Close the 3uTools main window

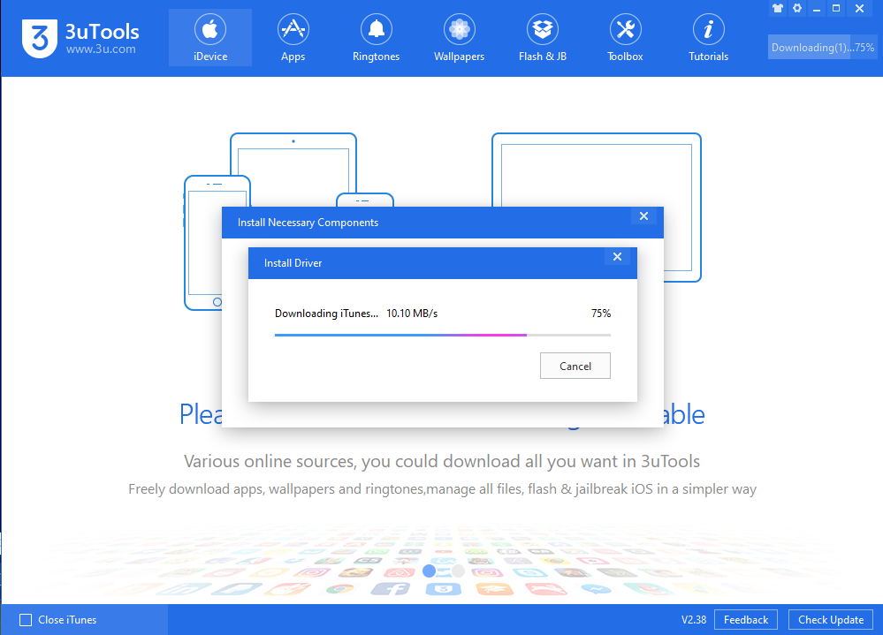pos(859,9)
